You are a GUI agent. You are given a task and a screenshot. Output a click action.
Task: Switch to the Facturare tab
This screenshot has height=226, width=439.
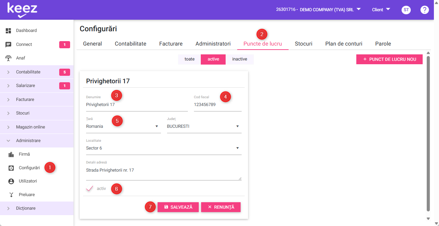(171, 44)
